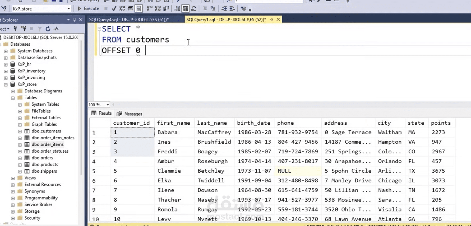Collapse the Tables folder

point(13,98)
